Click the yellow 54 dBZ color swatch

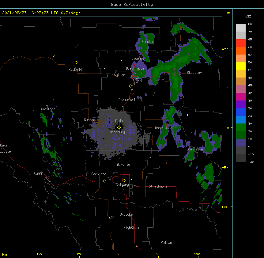click(x=241, y=66)
